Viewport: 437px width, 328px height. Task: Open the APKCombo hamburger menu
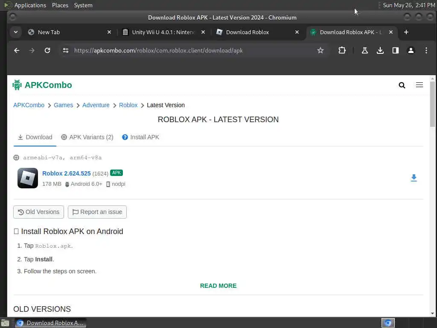pos(420,85)
